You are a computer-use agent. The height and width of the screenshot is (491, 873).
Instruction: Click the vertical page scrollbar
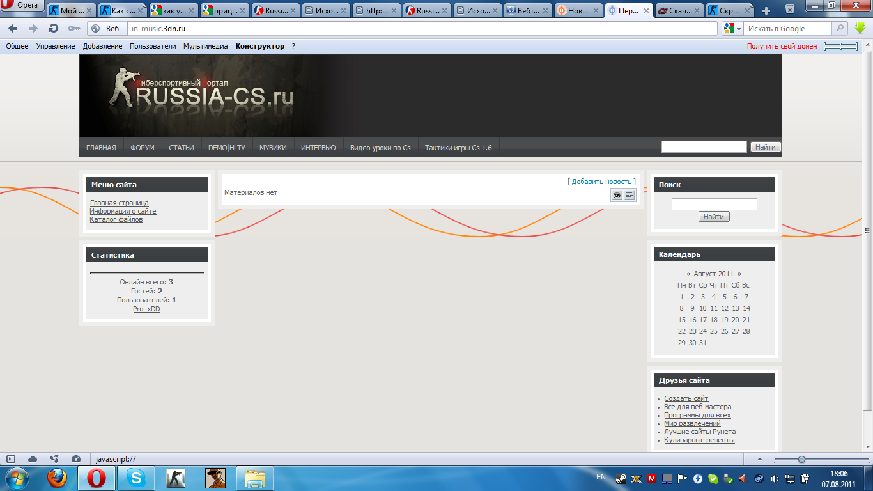click(x=867, y=230)
